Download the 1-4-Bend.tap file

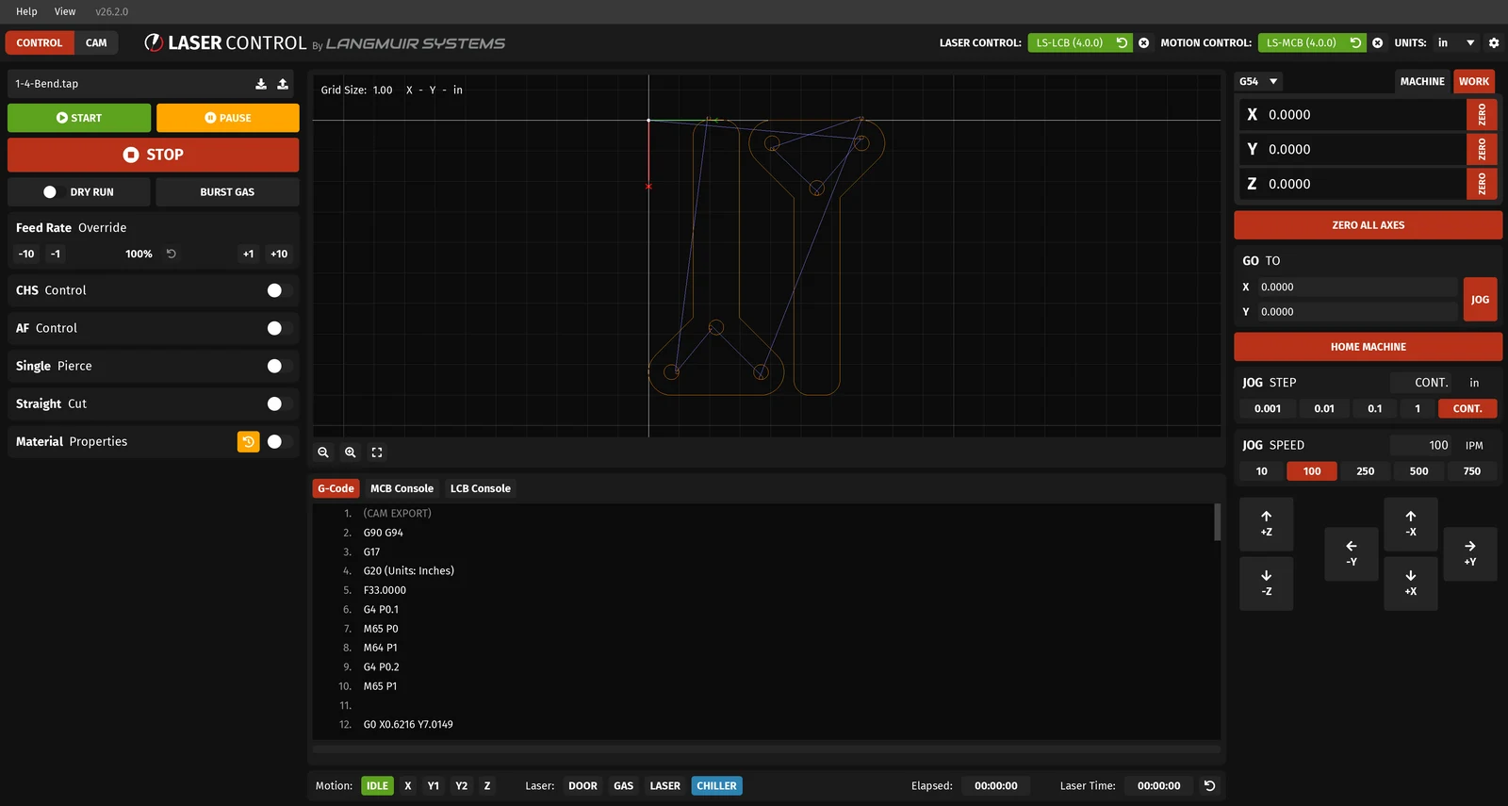(261, 84)
